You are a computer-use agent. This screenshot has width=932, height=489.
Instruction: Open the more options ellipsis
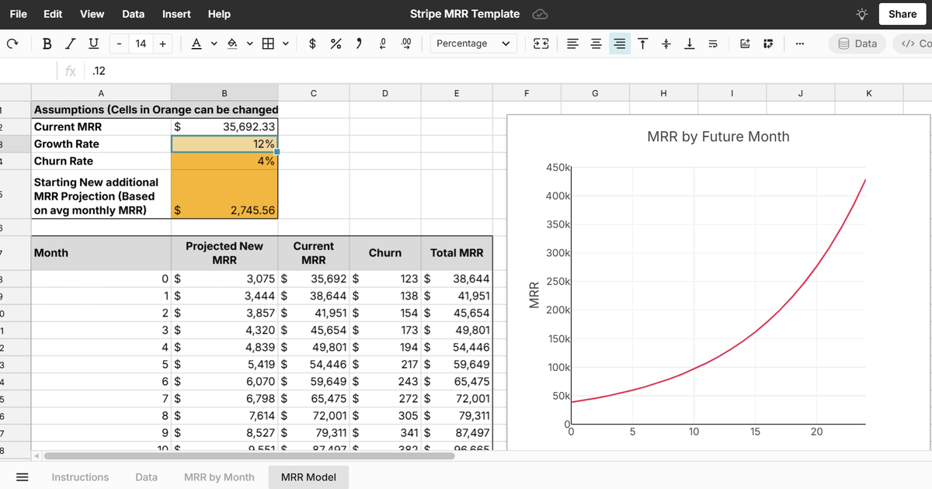[x=799, y=43]
